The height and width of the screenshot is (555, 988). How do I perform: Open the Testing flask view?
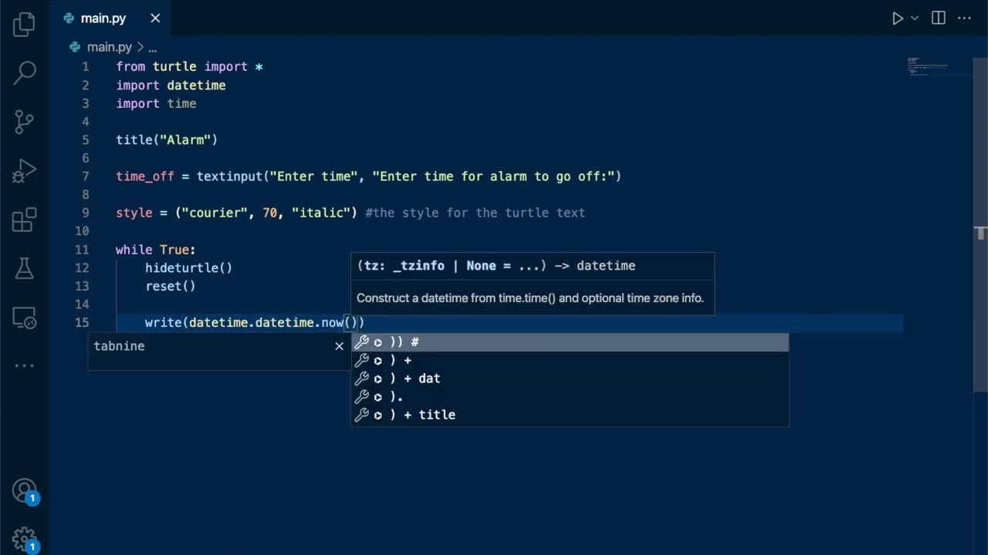coord(24,268)
